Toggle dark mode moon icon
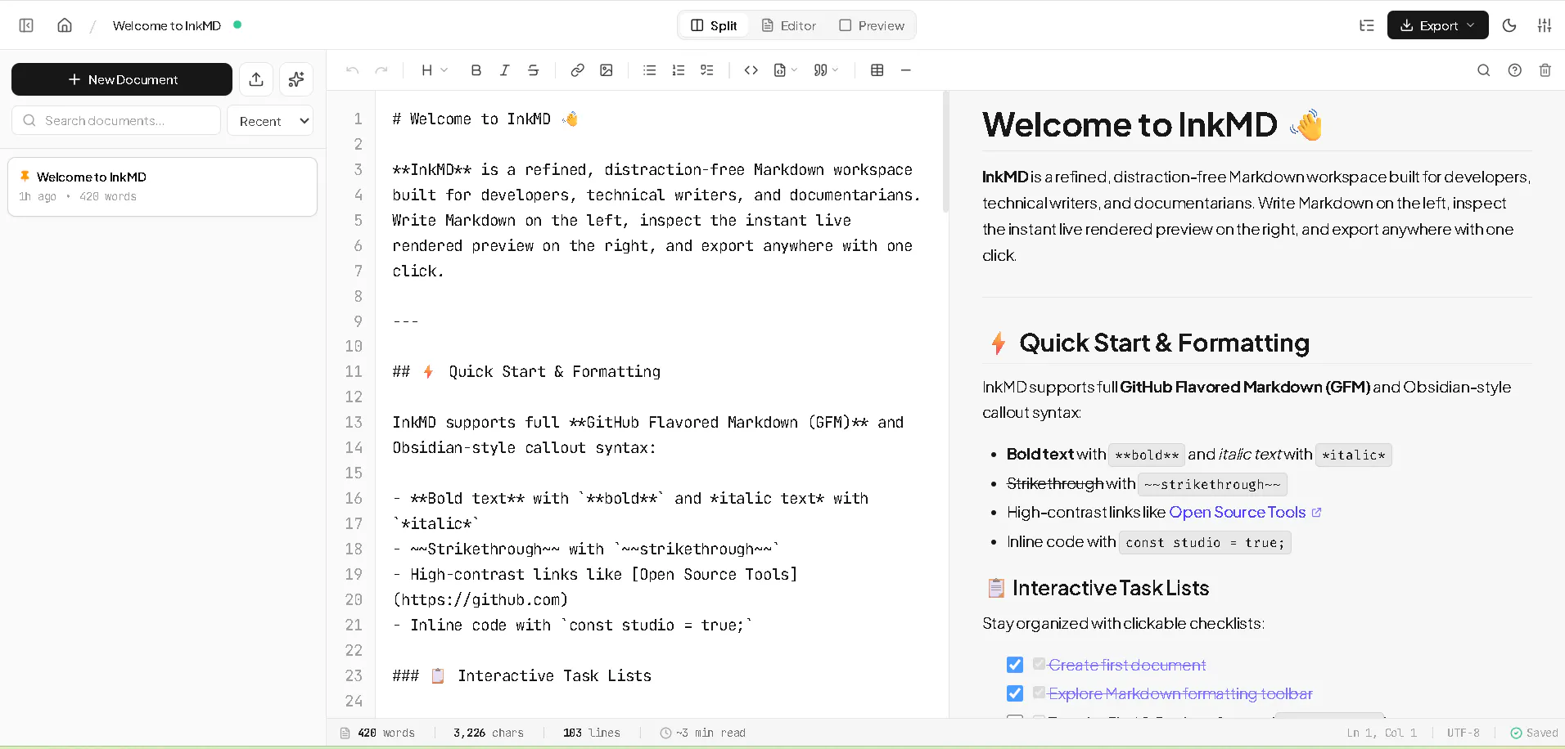 pyautogui.click(x=1509, y=25)
